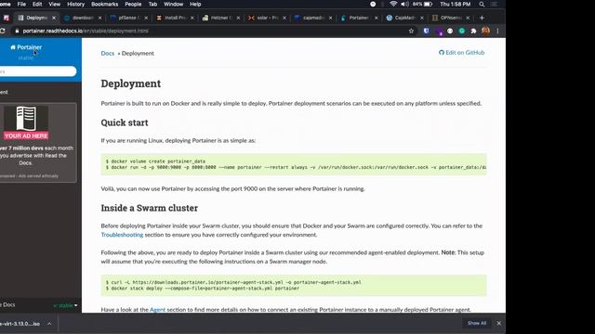Viewport: 595px width, 334px height.
Task: Switch to the CajaMadrid WordPress tab
Action: [405, 18]
